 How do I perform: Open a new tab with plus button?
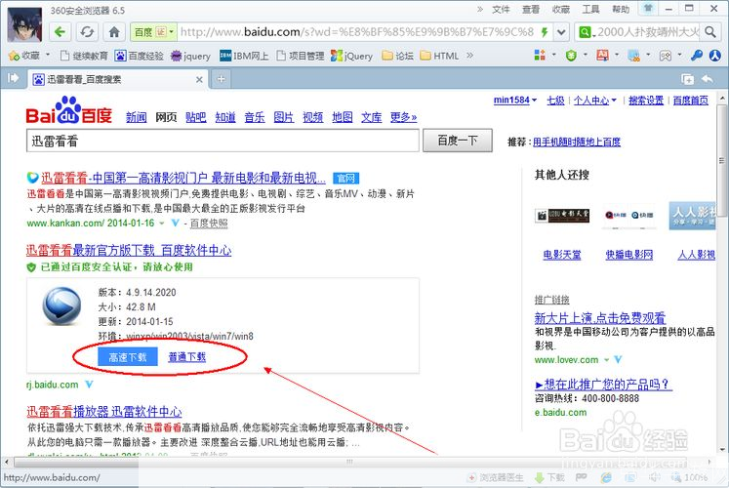point(221,79)
